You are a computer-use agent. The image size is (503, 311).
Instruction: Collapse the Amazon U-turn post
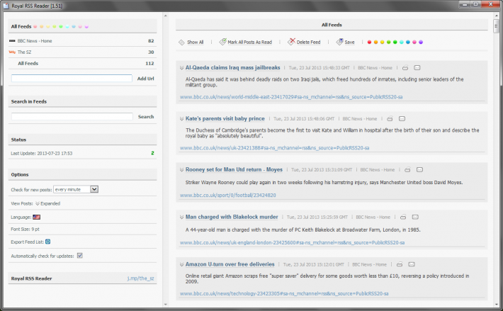[x=181, y=264]
